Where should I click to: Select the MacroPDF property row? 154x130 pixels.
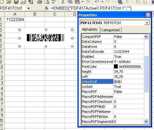[x=113, y=92]
